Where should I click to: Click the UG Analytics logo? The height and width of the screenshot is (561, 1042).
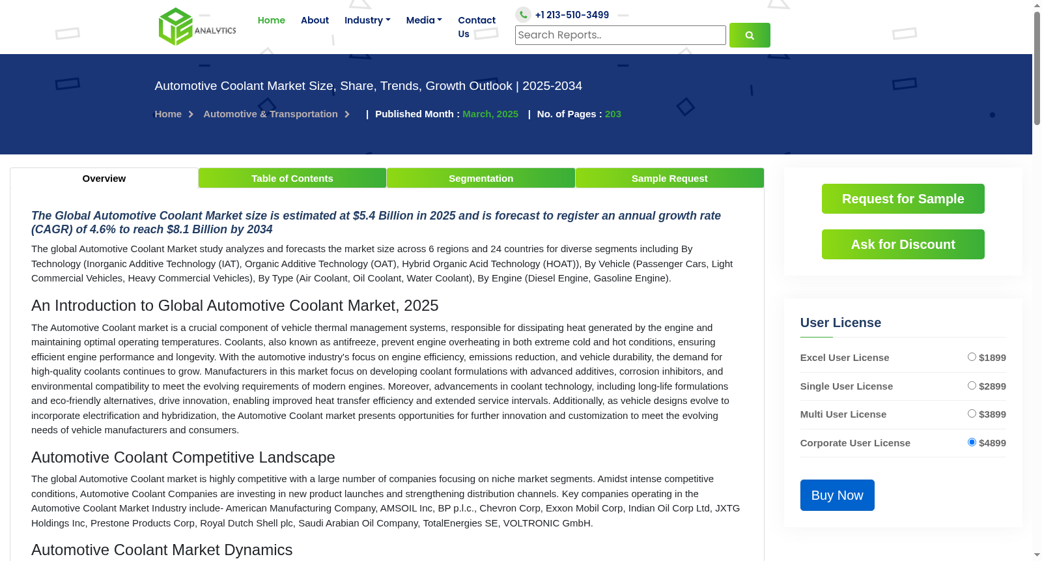197,27
